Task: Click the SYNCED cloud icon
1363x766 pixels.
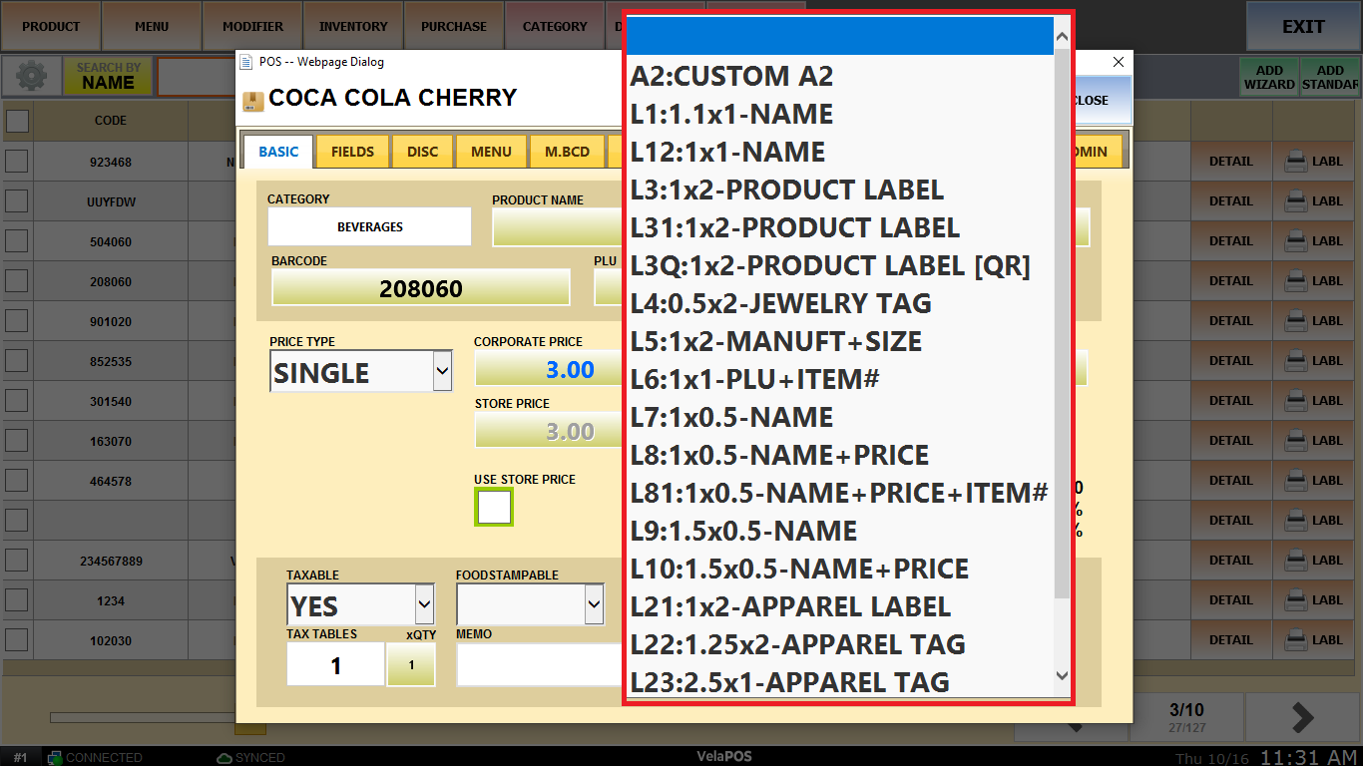Action: pyautogui.click(x=225, y=758)
